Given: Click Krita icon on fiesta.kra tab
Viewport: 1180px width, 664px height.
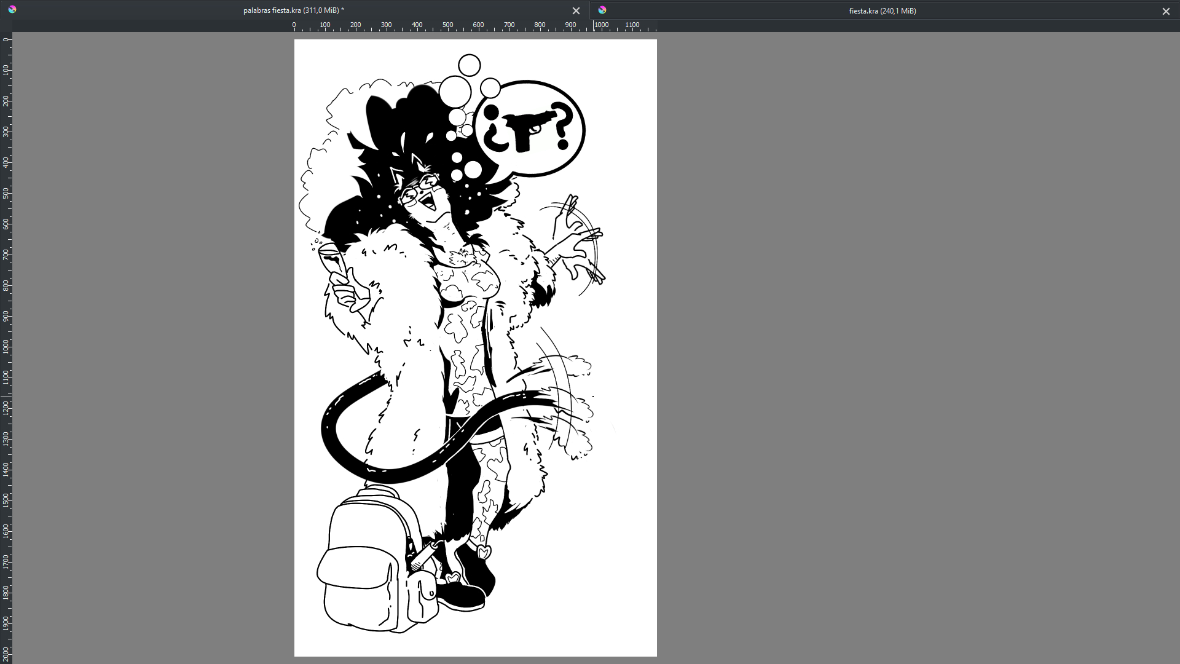Looking at the screenshot, I should coord(602,10).
